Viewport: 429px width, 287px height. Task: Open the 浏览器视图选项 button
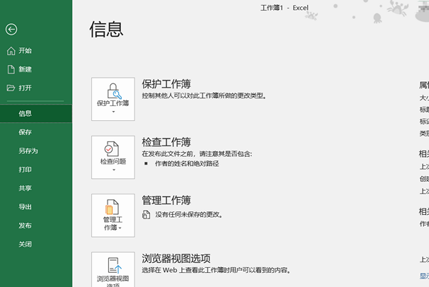(x=113, y=269)
